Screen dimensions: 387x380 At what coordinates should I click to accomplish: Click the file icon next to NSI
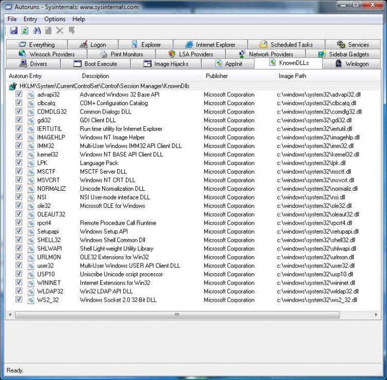(x=31, y=197)
